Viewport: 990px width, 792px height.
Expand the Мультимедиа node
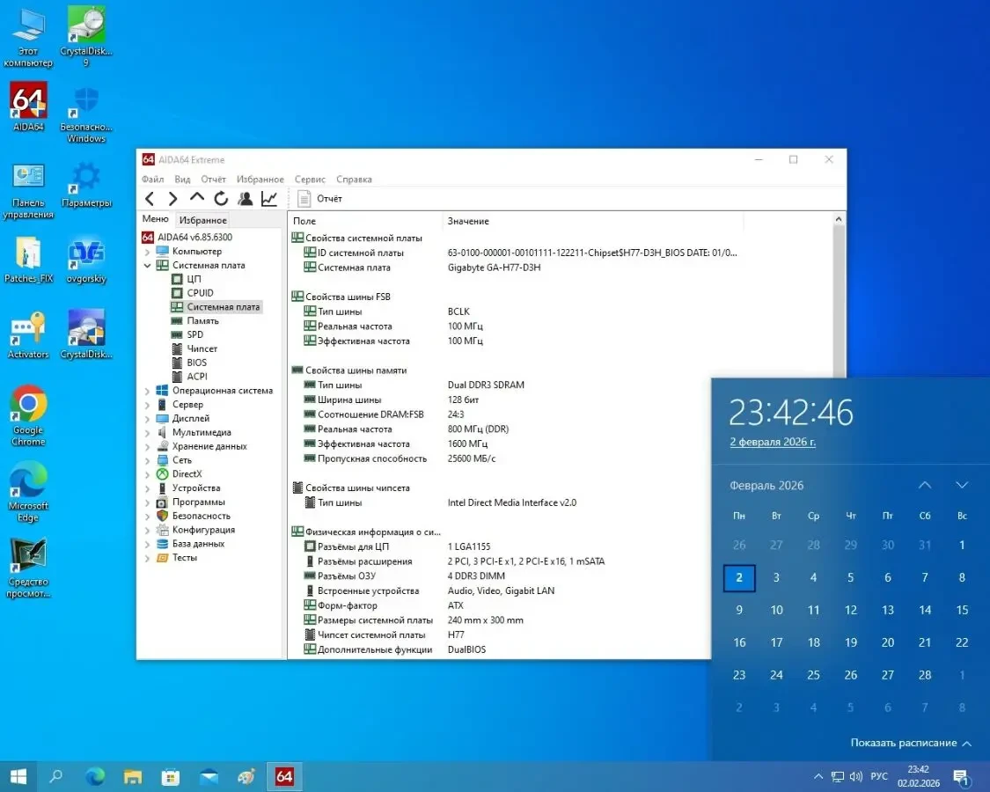point(147,433)
